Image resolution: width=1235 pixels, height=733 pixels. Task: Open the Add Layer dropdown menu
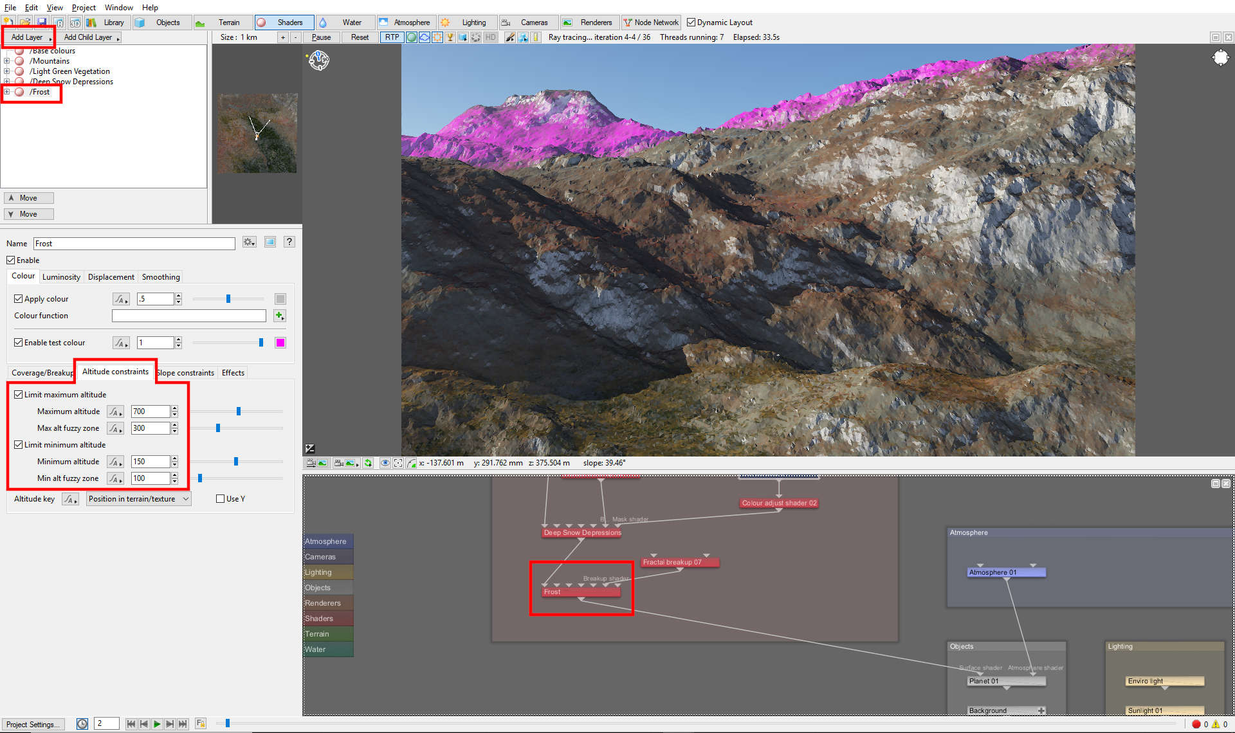(29, 37)
